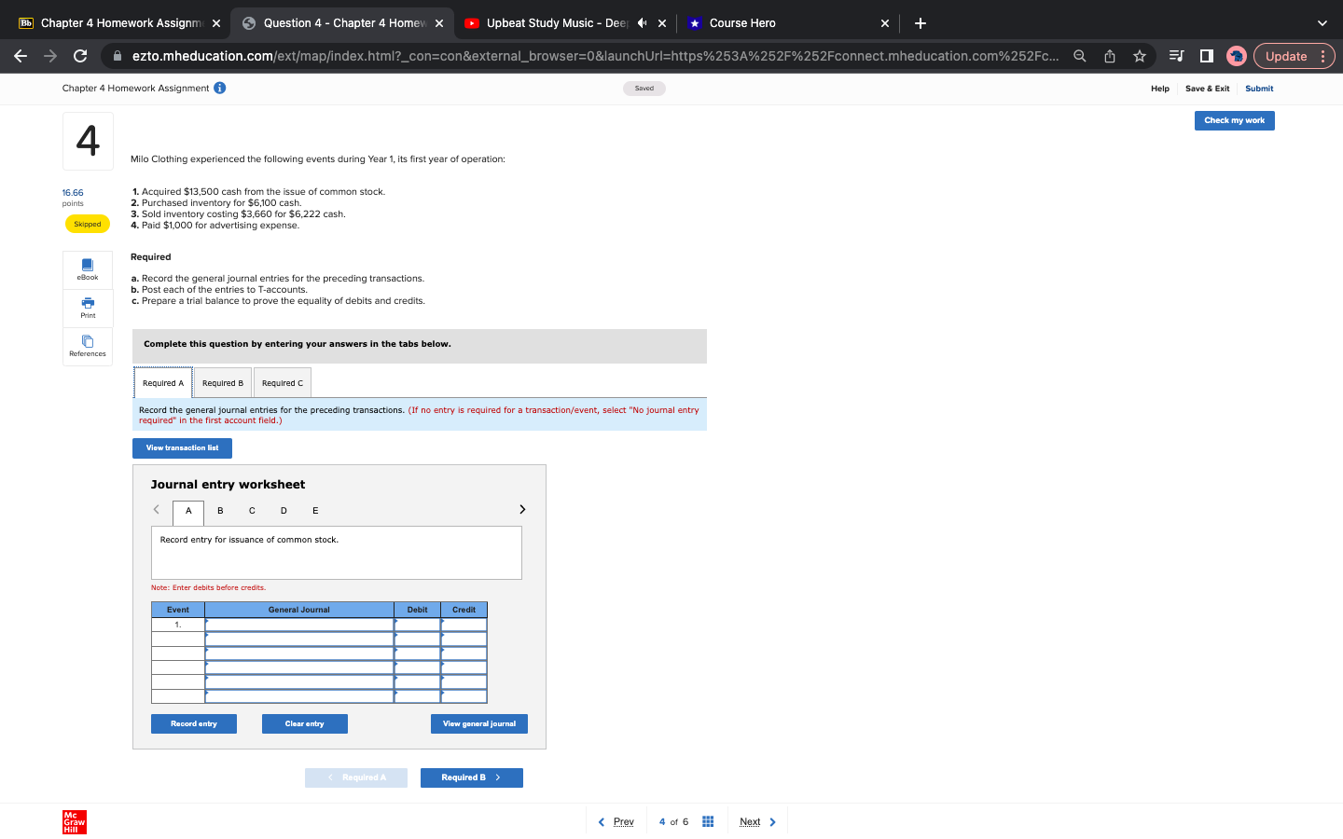Screen dimensions: 1343x839
Task: Click the browser address bar URL
Action: 595,56
